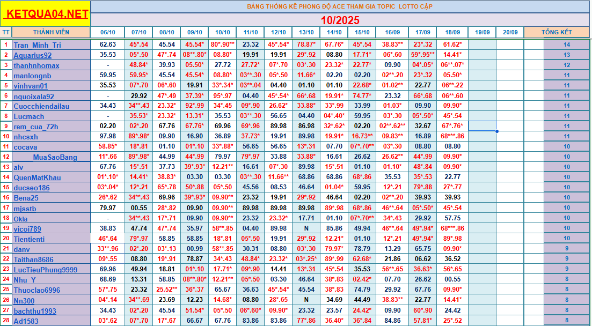Select the THÀNH VIÊN column header
This screenshot has width=592, height=326.
(50, 32)
